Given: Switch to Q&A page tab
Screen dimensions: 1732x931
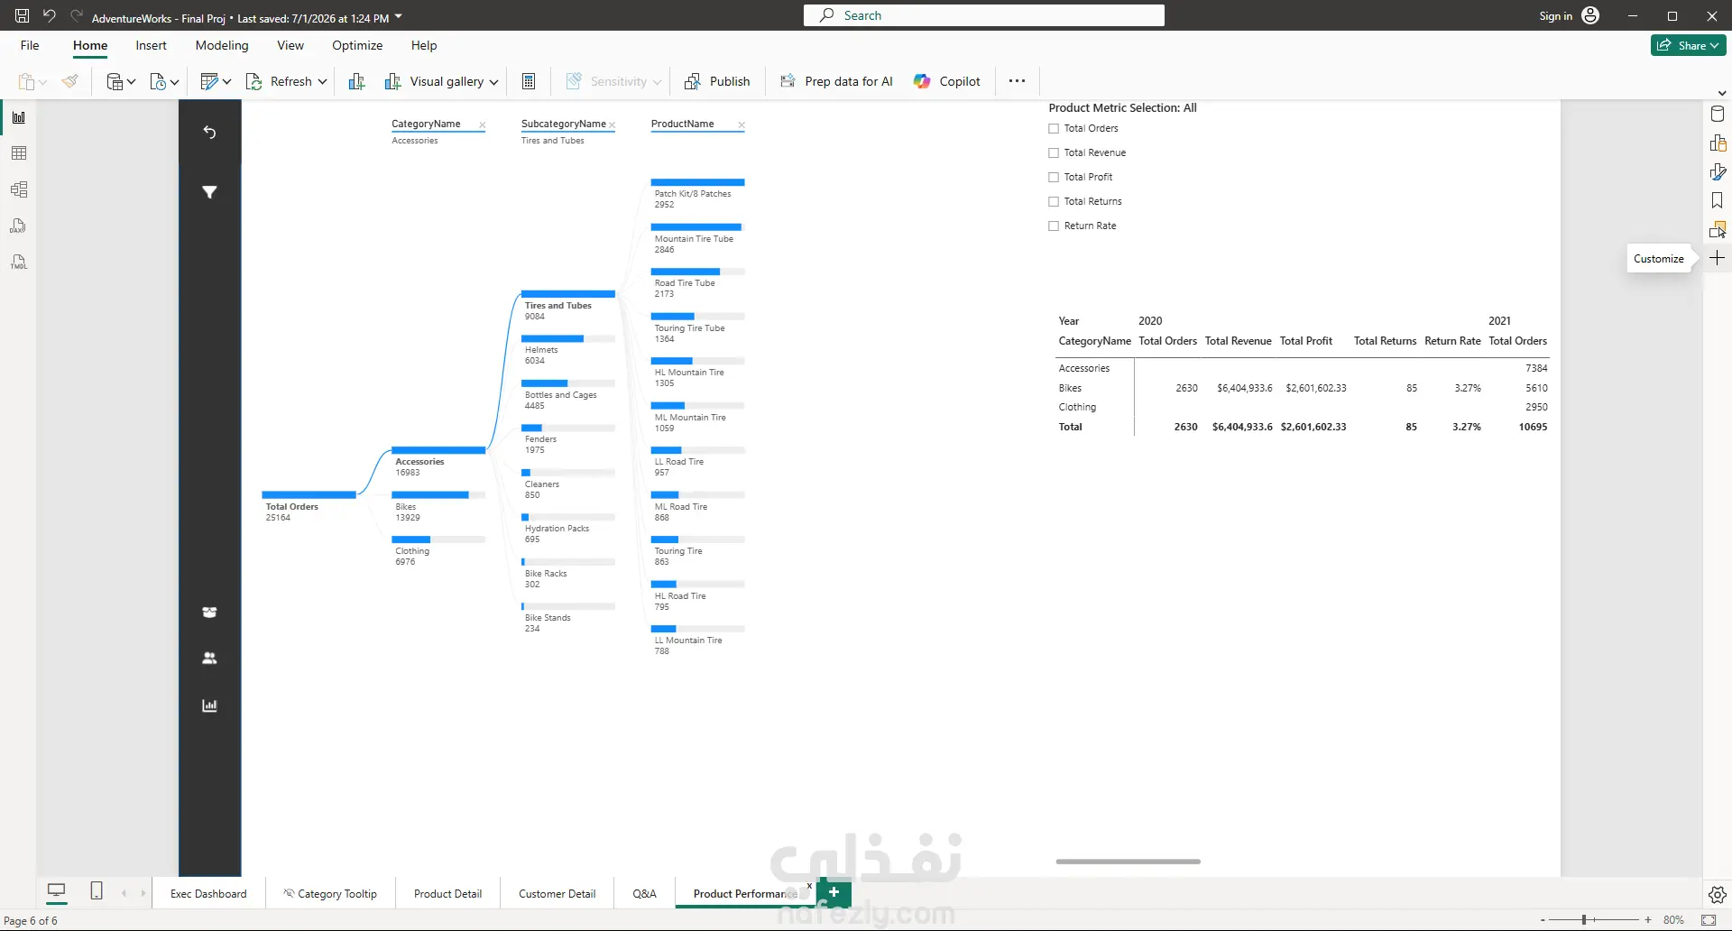Looking at the screenshot, I should tap(644, 894).
